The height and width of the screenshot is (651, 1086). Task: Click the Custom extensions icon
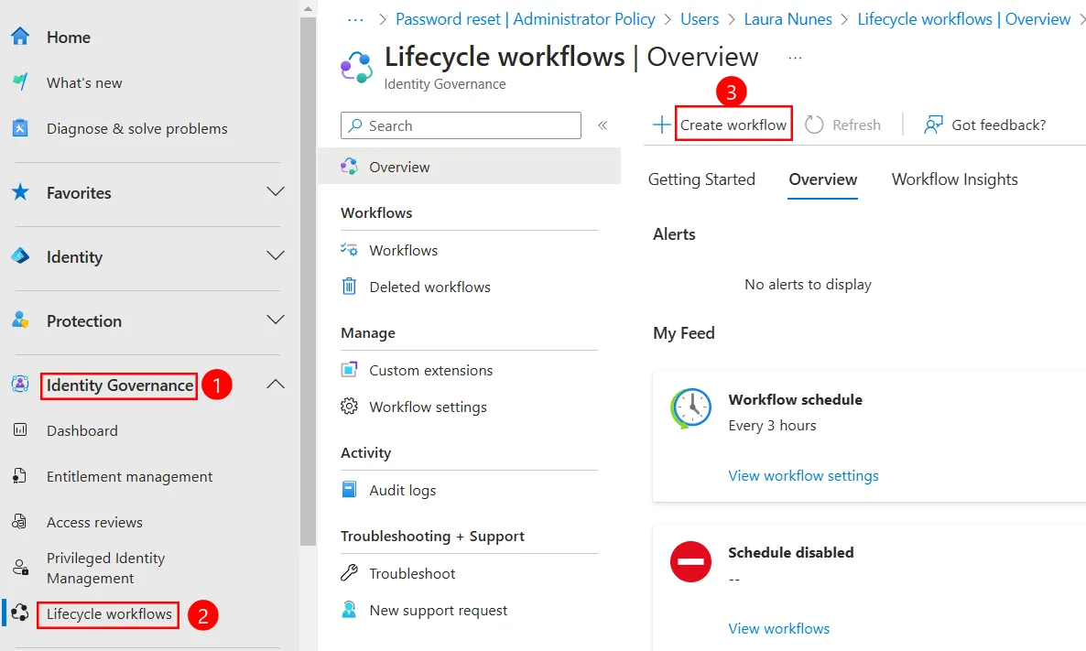tap(349, 370)
